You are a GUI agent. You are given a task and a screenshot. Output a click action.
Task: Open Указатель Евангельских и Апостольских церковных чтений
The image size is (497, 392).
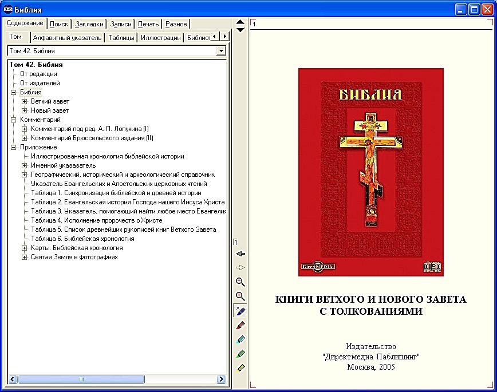119,184
